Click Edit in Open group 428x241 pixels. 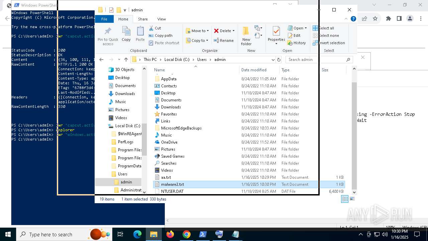click(294, 35)
